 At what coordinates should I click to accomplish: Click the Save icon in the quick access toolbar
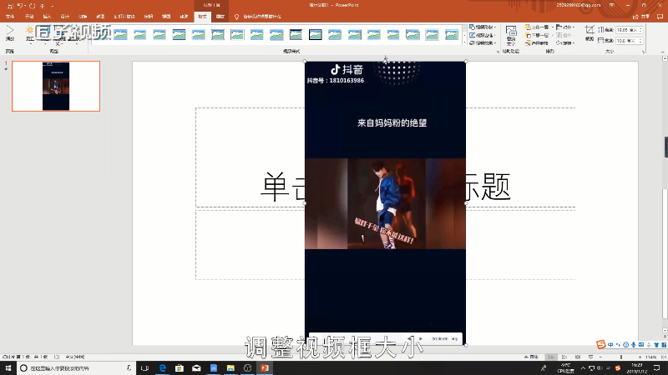point(8,6)
